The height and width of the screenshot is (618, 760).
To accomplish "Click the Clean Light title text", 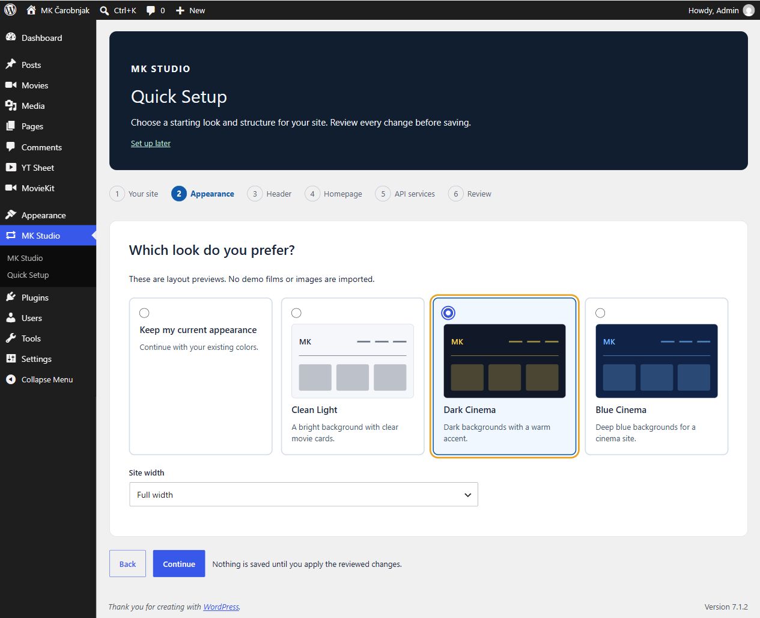I will pos(314,410).
